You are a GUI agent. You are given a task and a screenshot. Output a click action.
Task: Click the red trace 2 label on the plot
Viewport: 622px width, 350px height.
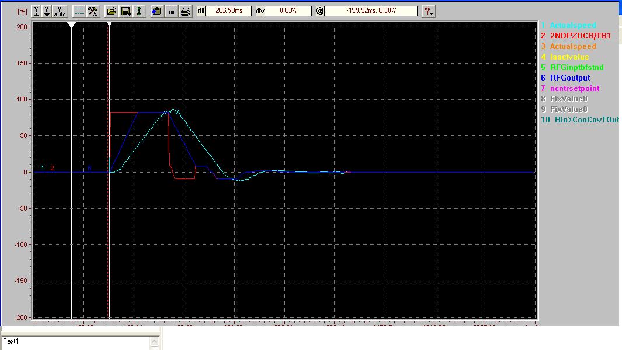pyautogui.click(x=52, y=168)
